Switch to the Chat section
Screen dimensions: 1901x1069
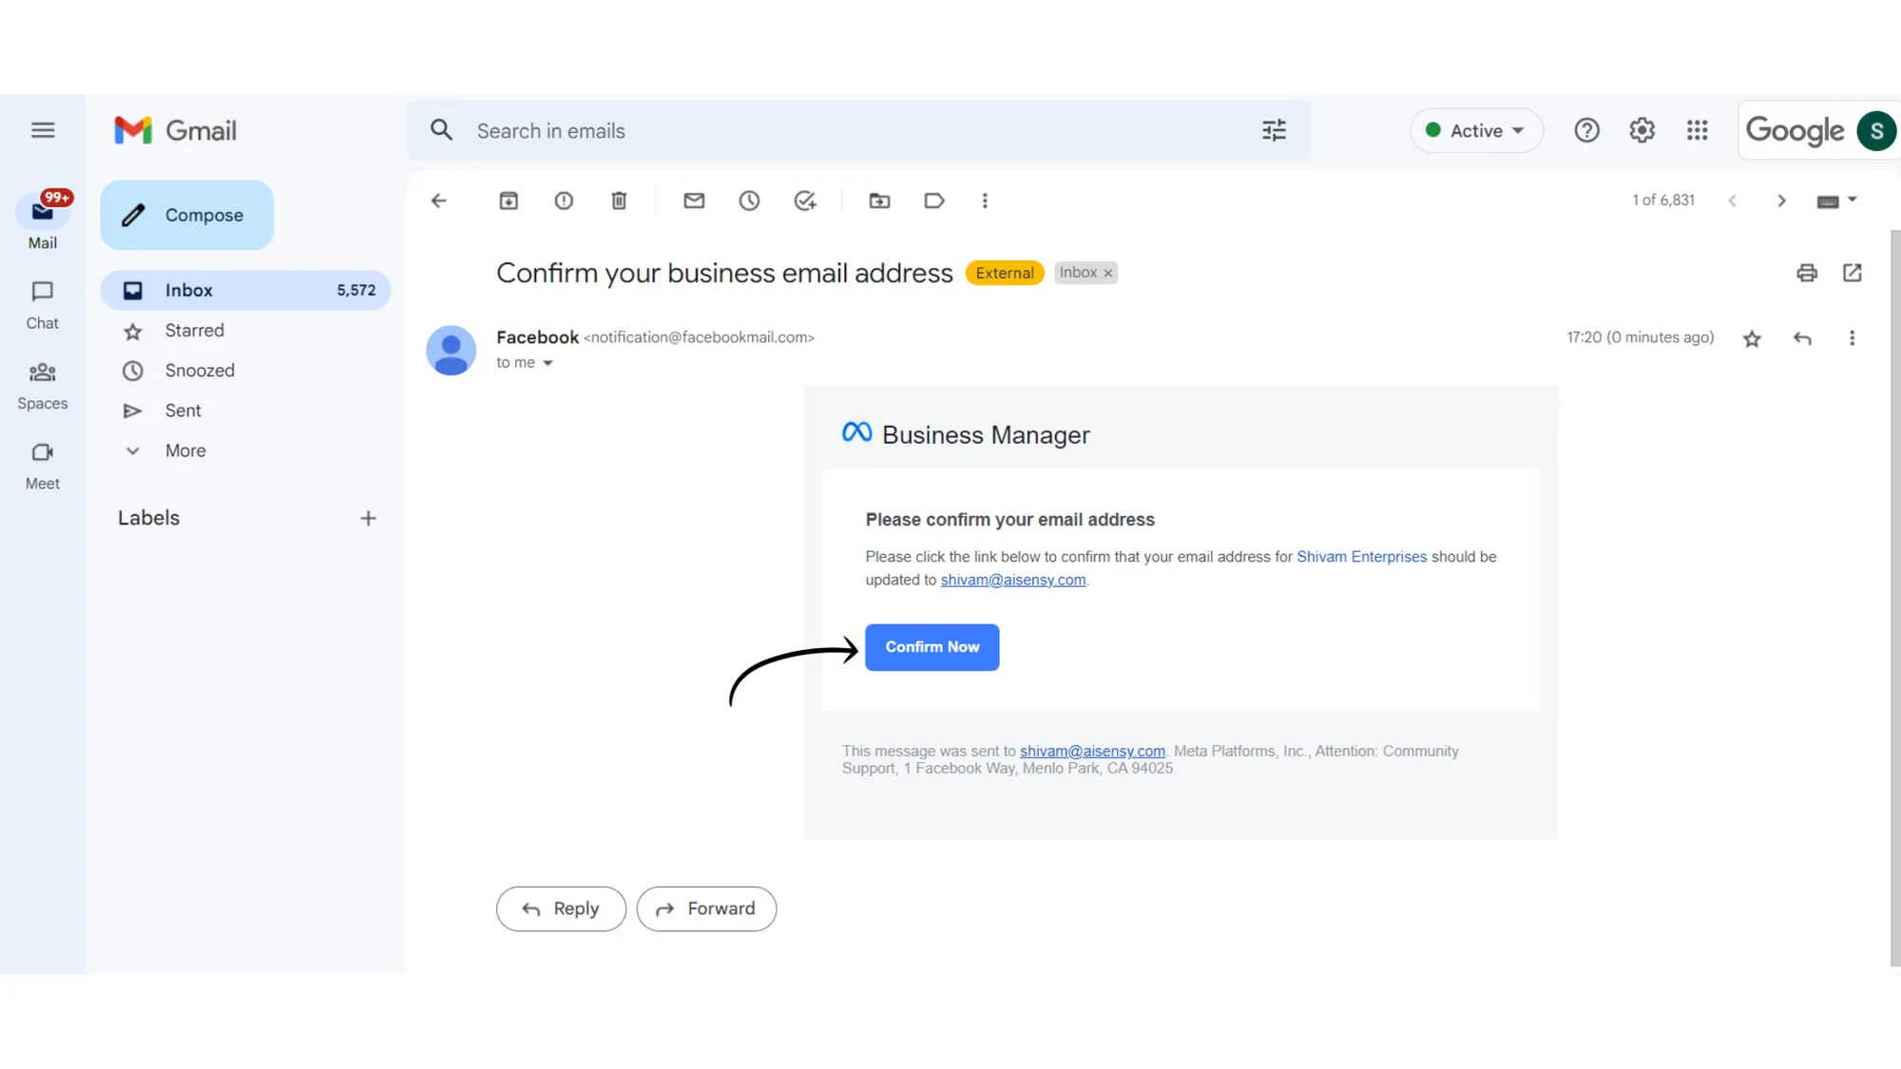pos(42,304)
